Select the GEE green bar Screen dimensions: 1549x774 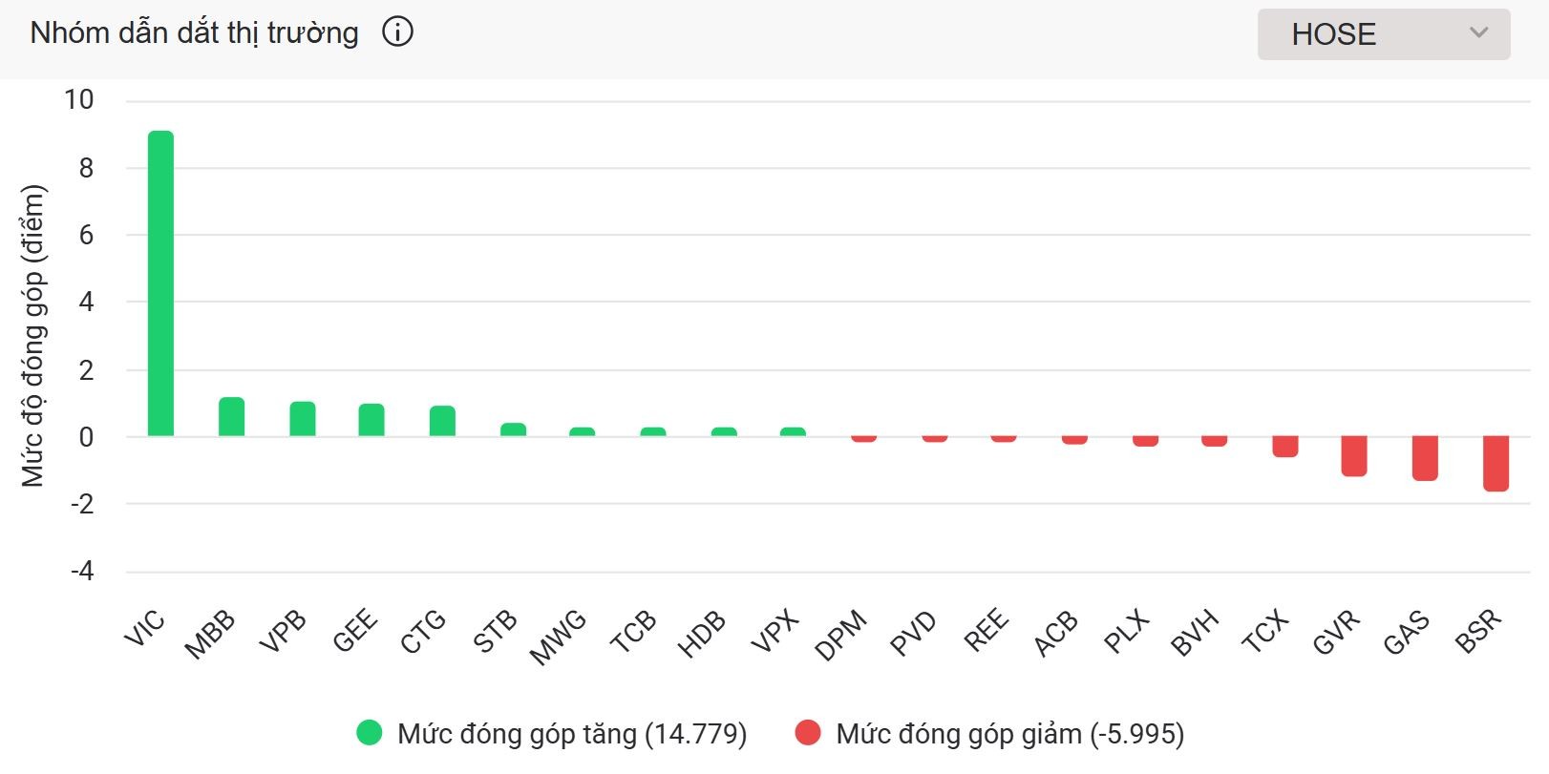click(371, 420)
